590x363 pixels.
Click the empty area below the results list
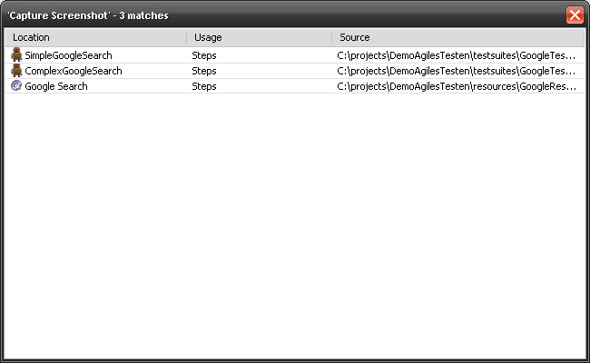point(295,227)
